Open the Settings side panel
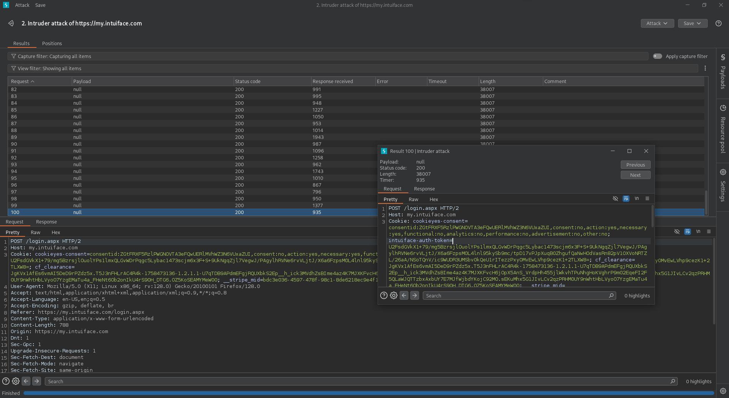 pos(723,185)
